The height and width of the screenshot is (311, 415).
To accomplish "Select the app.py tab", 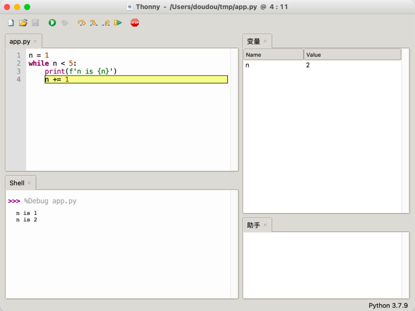I will pyautogui.click(x=20, y=41).
